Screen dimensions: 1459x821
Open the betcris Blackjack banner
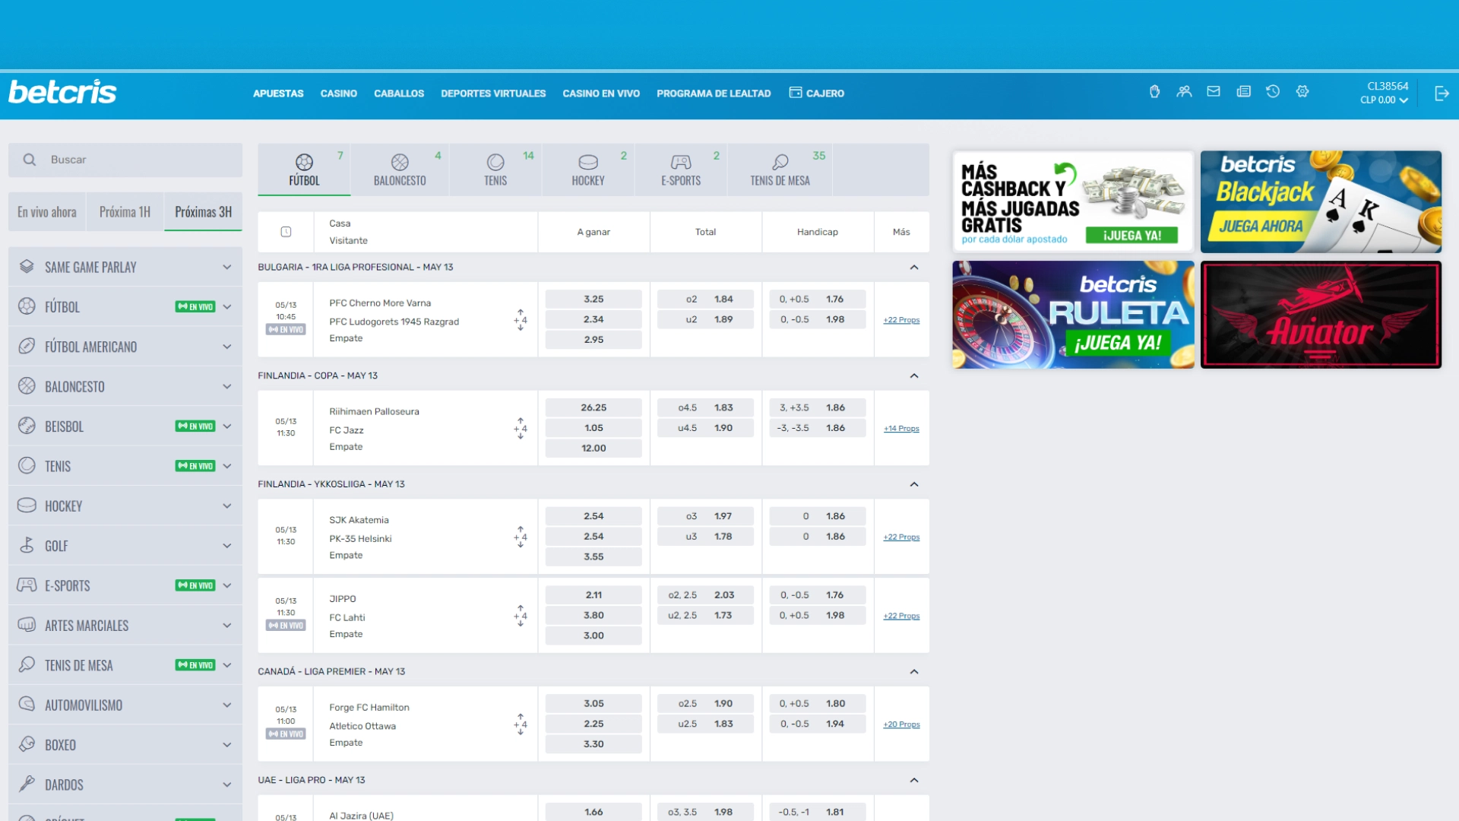pyautogui.click(x=1321, y=201)
